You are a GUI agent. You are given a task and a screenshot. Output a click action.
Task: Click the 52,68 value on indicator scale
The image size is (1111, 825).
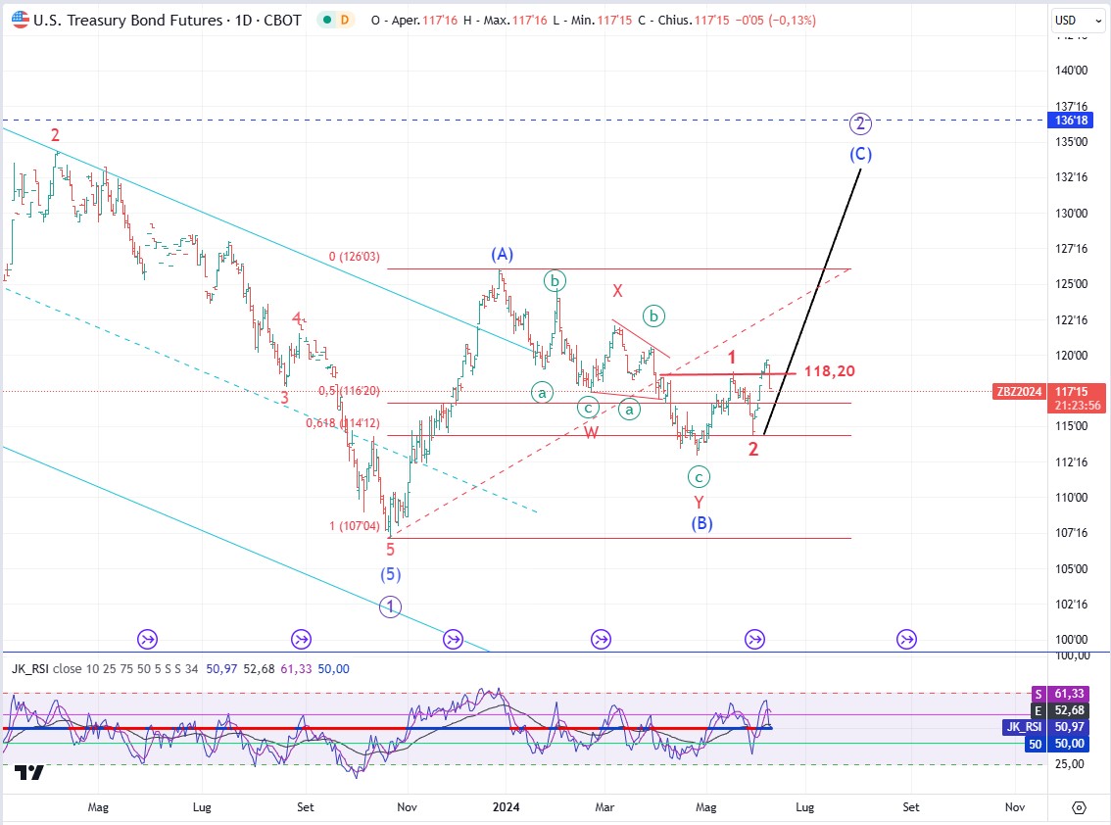(x=1069, y=710)
